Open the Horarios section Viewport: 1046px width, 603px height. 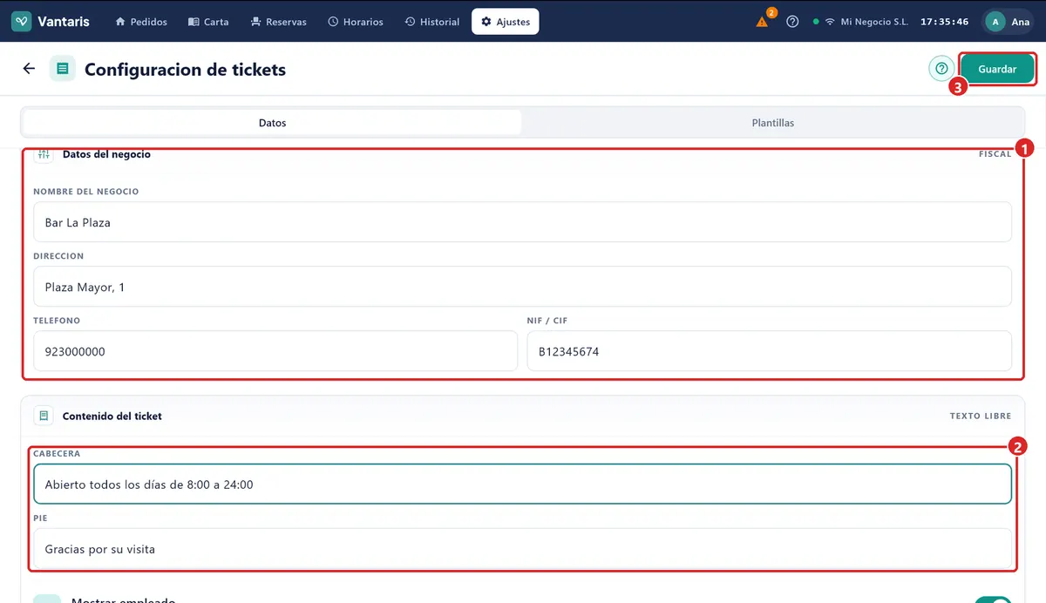click(x=356, y=22)
